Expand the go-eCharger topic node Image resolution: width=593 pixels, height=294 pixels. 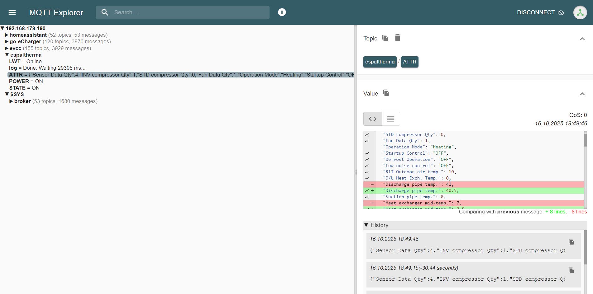click(7, 42)
